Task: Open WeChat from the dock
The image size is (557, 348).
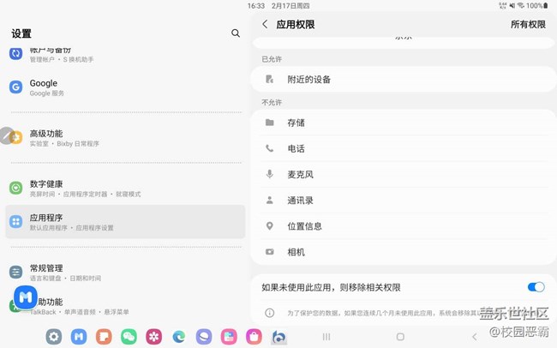Action: (129, 337)
